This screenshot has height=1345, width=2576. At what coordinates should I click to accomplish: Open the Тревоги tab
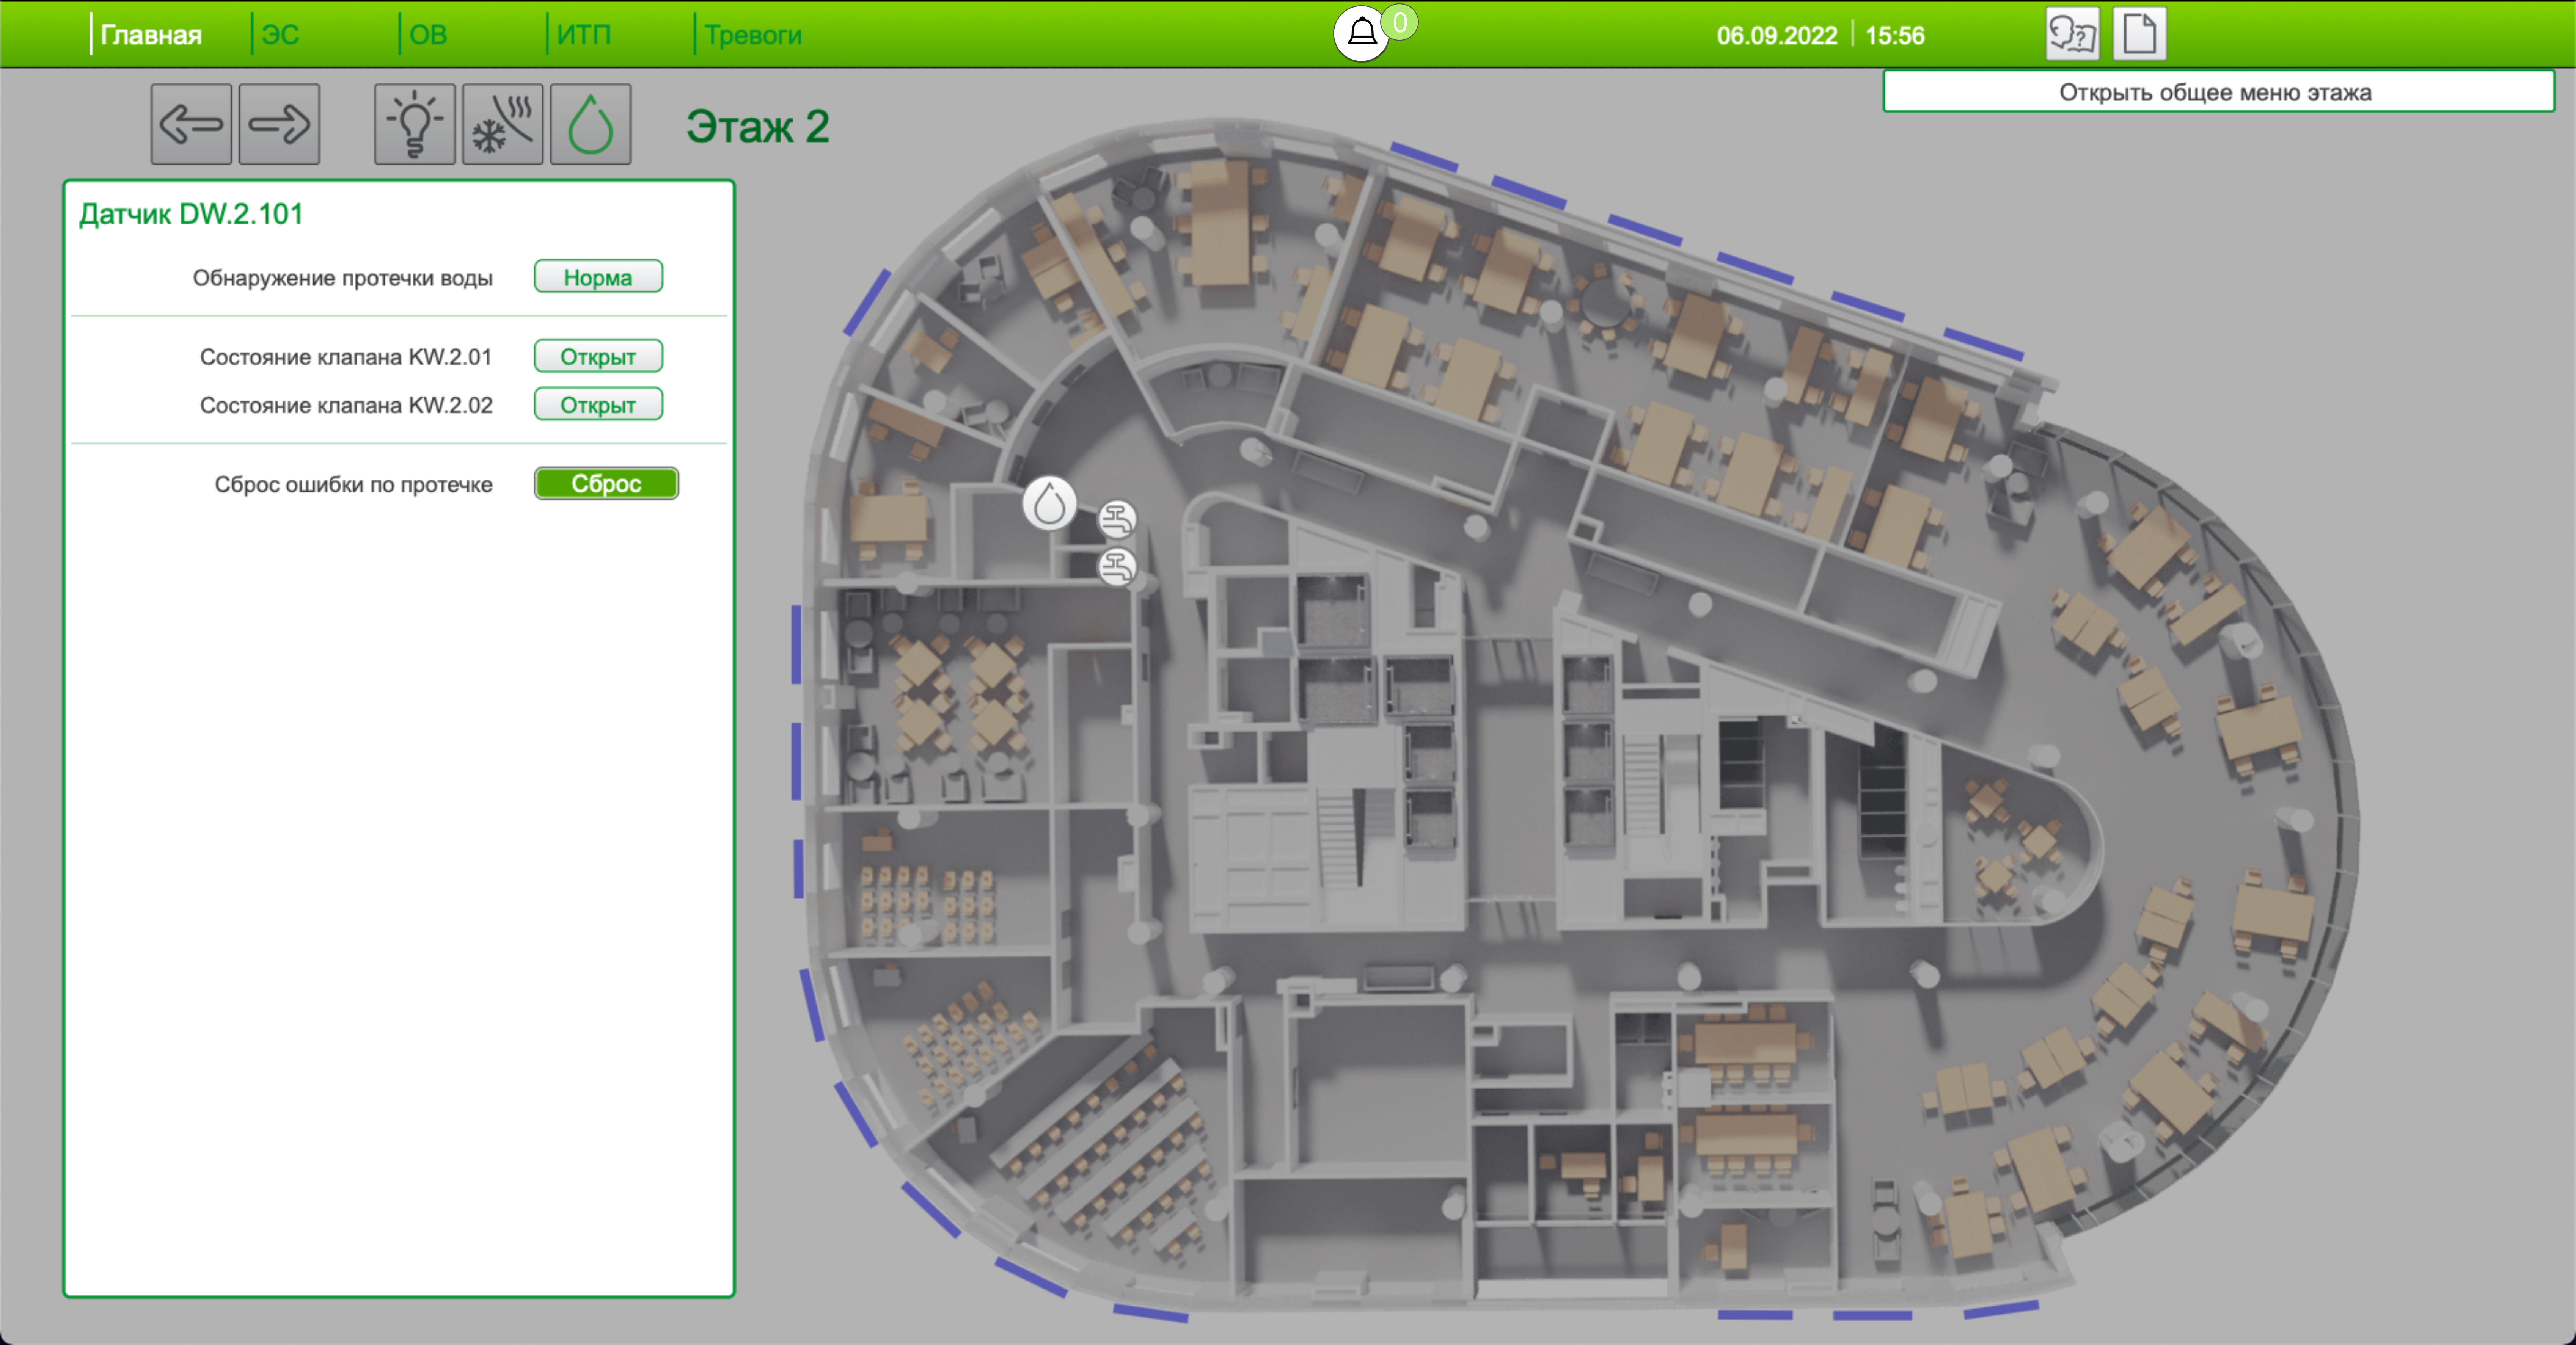click(x=752, y=35)
